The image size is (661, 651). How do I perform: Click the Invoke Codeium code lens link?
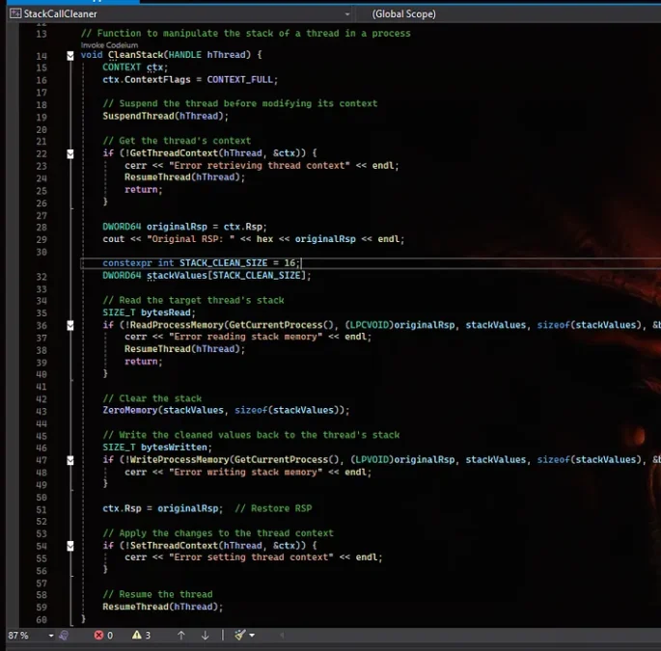[109, 45]
